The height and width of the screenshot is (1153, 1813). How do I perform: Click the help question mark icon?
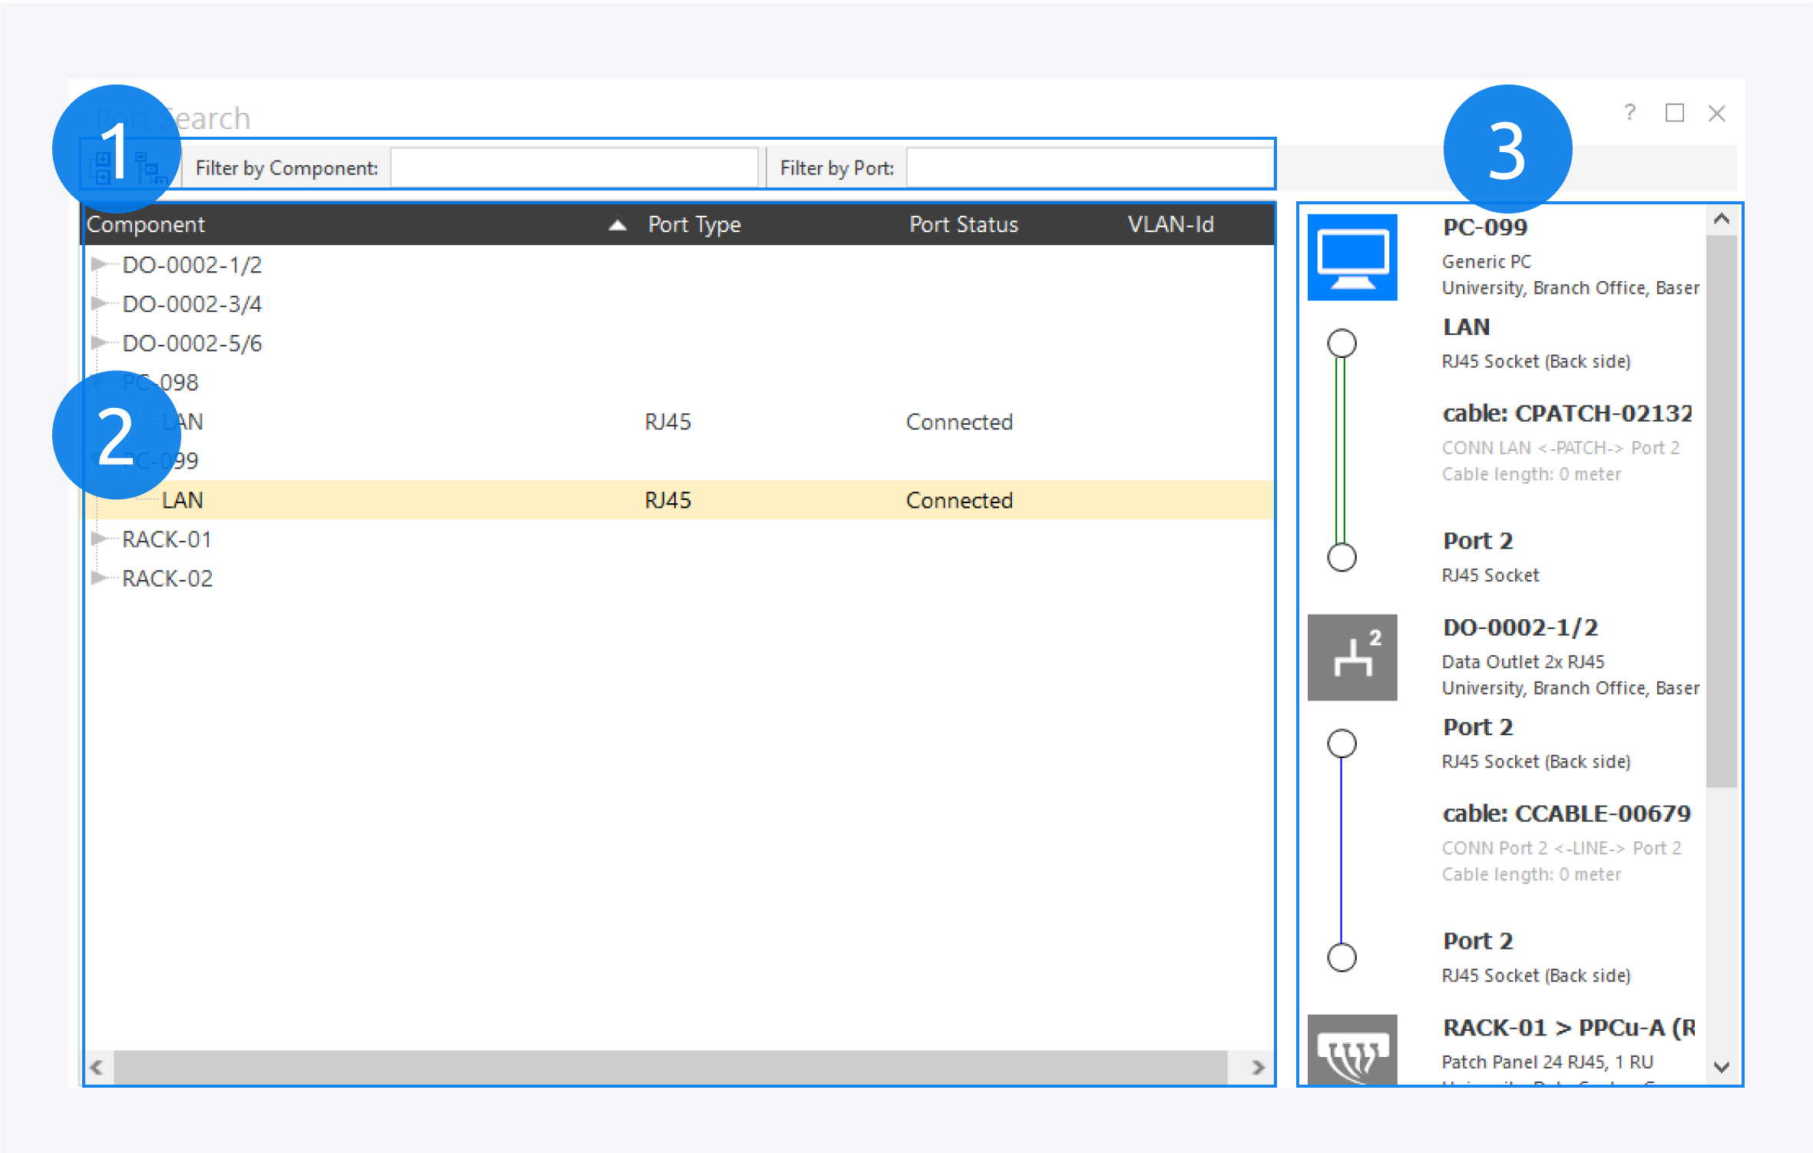[x=1629, y=113]
